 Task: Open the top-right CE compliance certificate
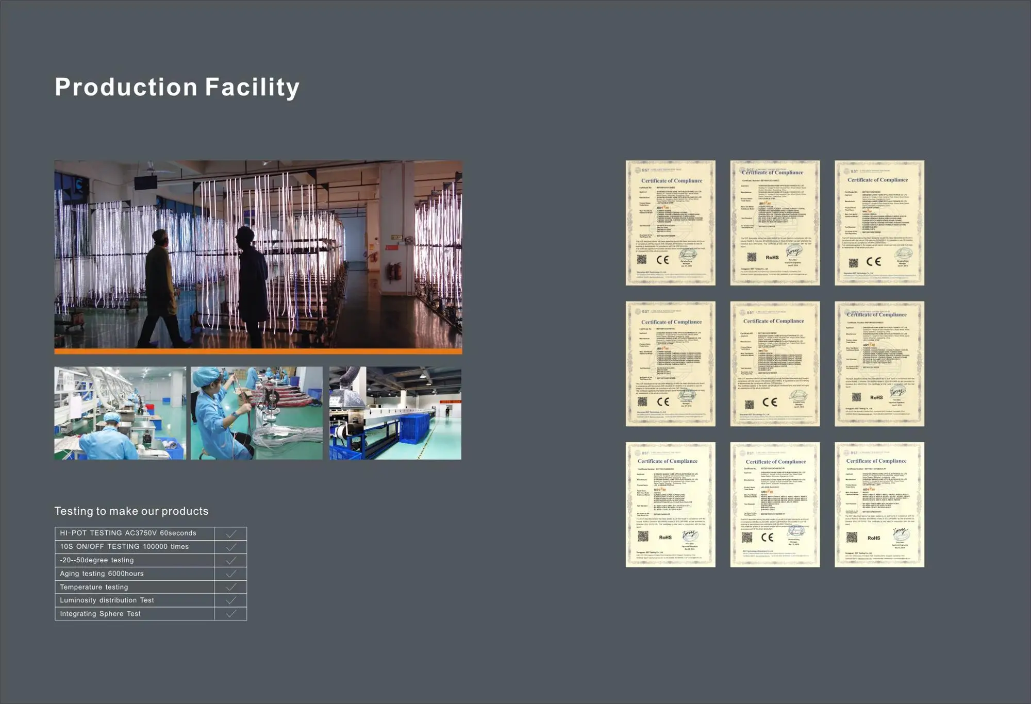879,223
